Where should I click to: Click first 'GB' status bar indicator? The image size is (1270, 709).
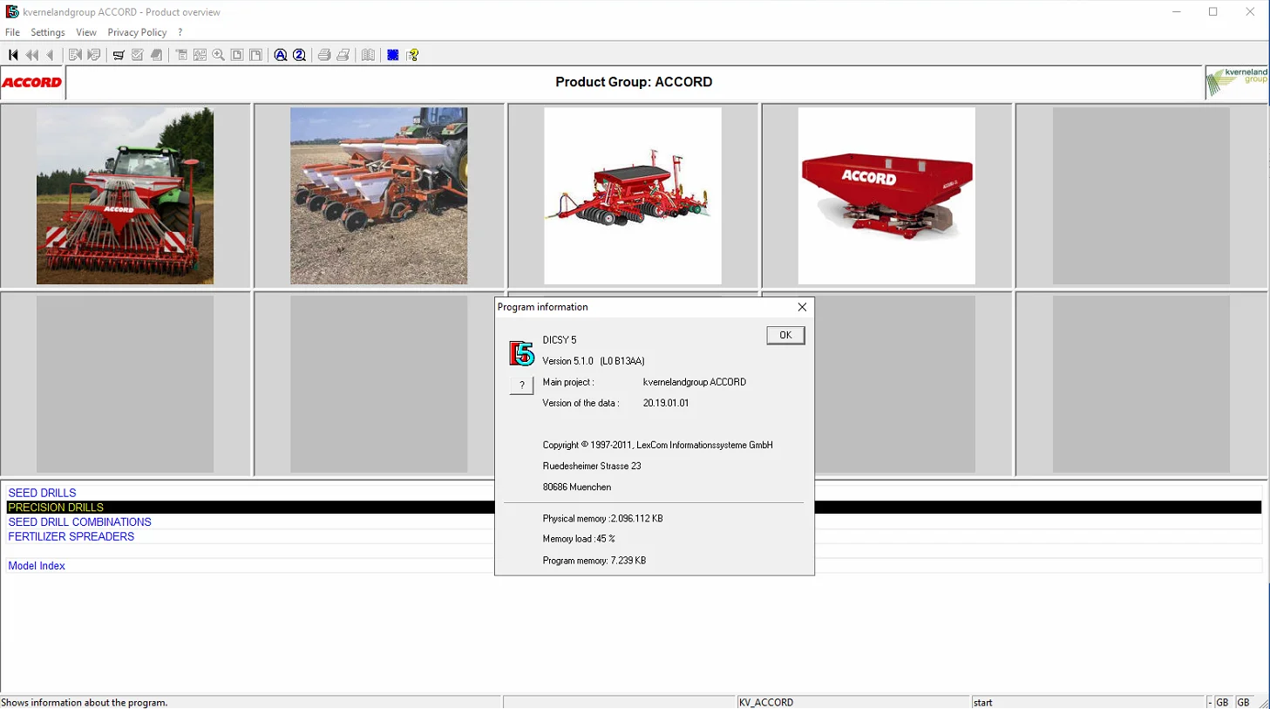click(1222, 703)
